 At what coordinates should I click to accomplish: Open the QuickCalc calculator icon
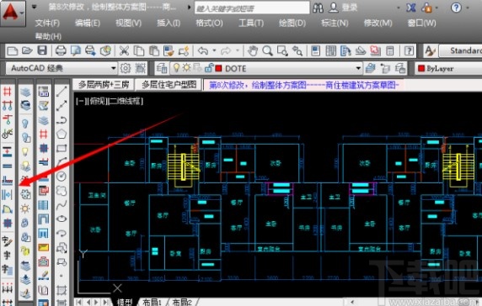(390, 50)
